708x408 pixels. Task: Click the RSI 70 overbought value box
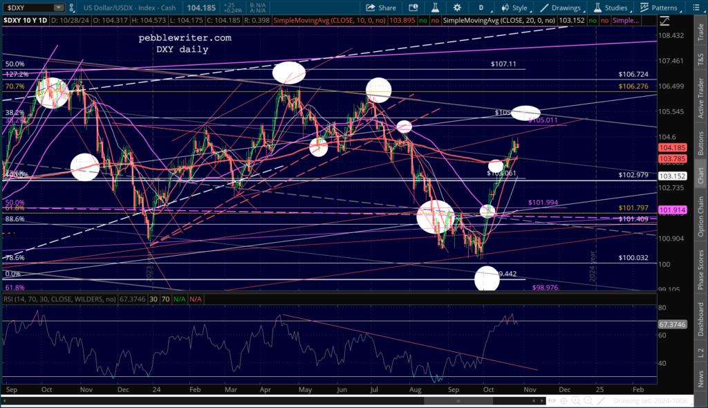point(166,299)
